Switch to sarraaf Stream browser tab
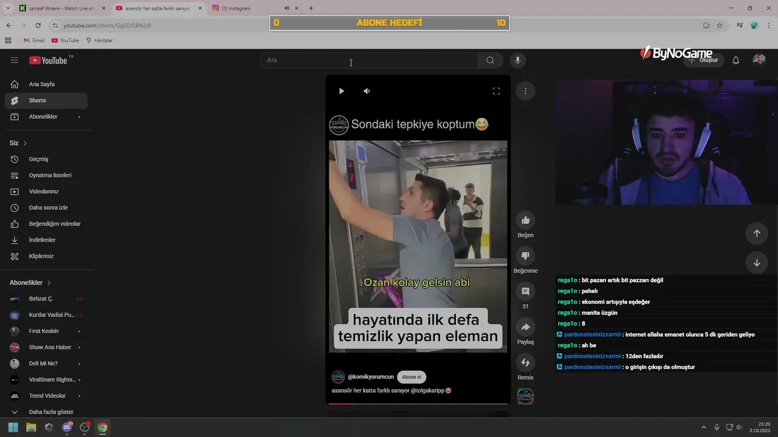The width and height of the screenshot is (778, 437). tap(63, 8)
